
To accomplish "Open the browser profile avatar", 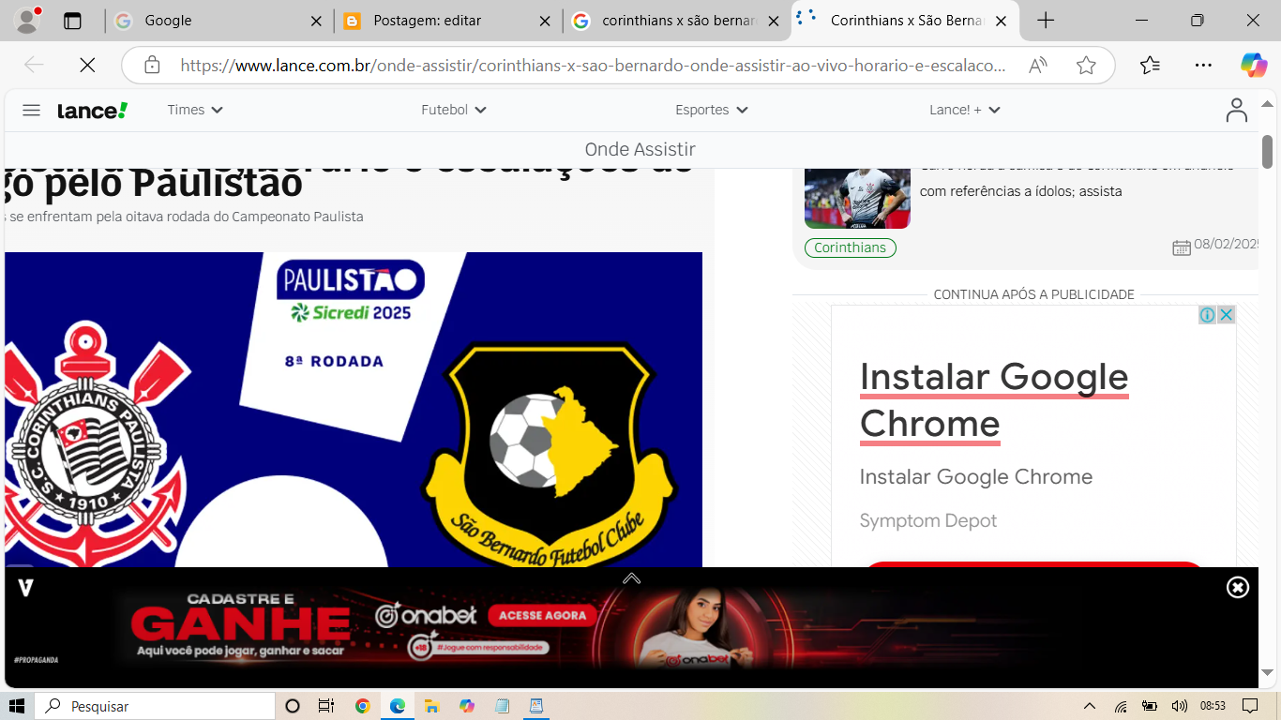I will [x=27, y=20].
